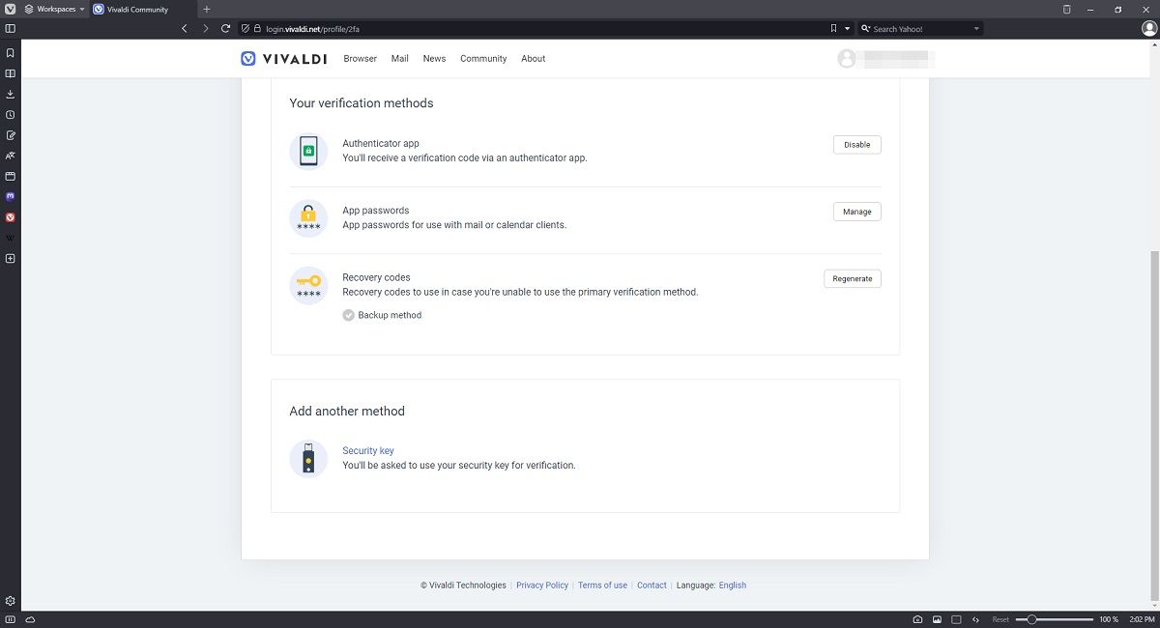This screenshot has height=628, width=1160.
Task: Open Vivaldi settings gear
Action: coord(10,600)
